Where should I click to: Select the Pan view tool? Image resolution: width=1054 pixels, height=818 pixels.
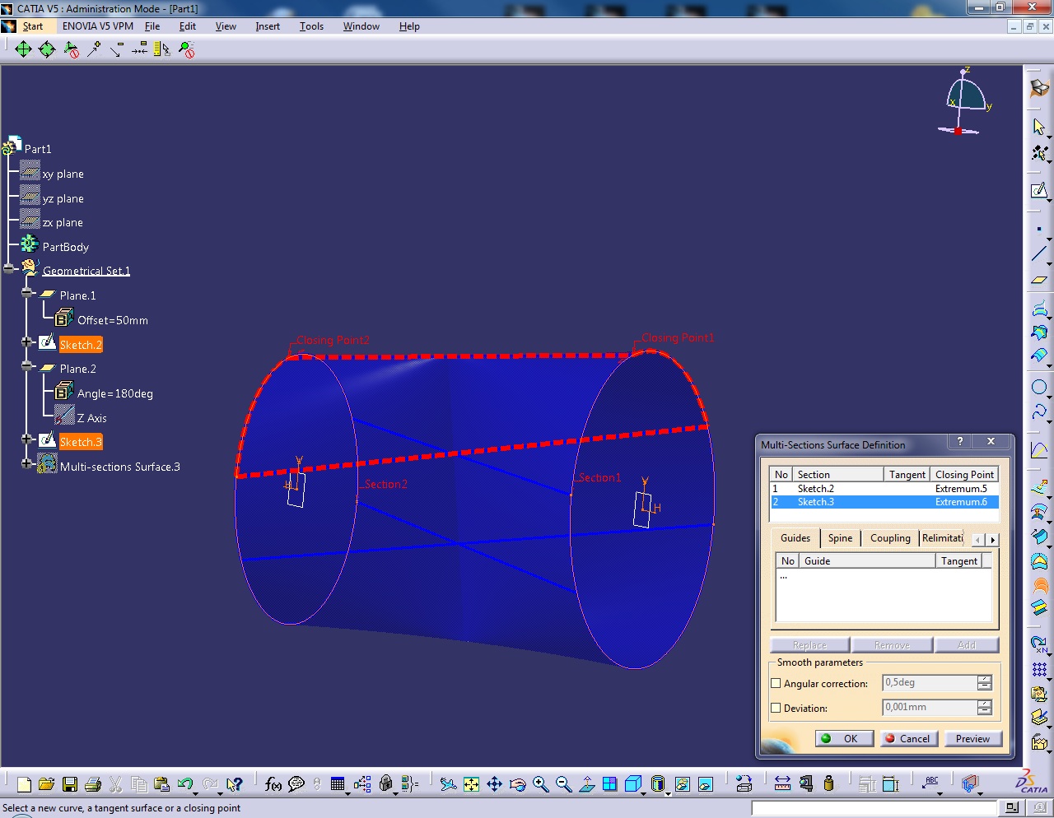[494, 784]
